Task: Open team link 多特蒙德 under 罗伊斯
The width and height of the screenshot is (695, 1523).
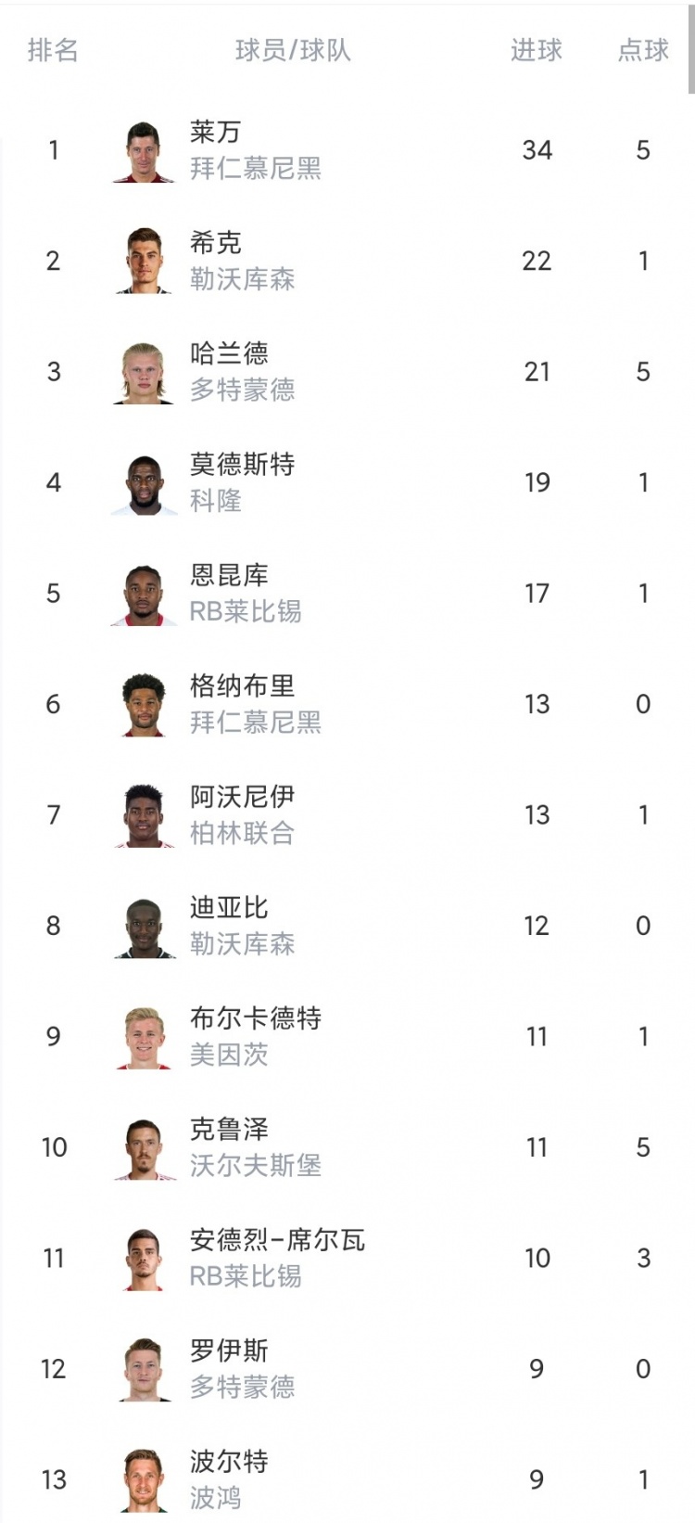Action: (242, 1387)
